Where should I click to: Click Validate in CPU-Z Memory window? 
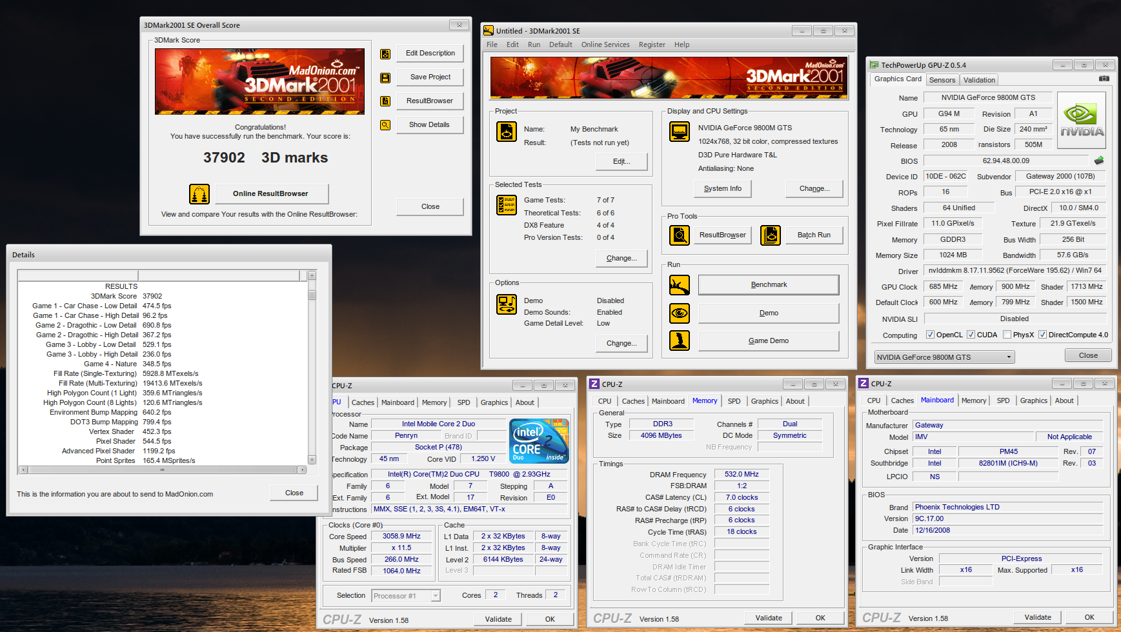(x=769, y=618)
